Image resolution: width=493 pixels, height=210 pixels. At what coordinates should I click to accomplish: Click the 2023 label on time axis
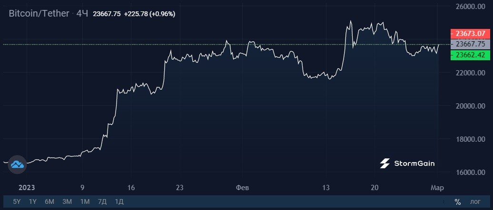tap(27, 188)
